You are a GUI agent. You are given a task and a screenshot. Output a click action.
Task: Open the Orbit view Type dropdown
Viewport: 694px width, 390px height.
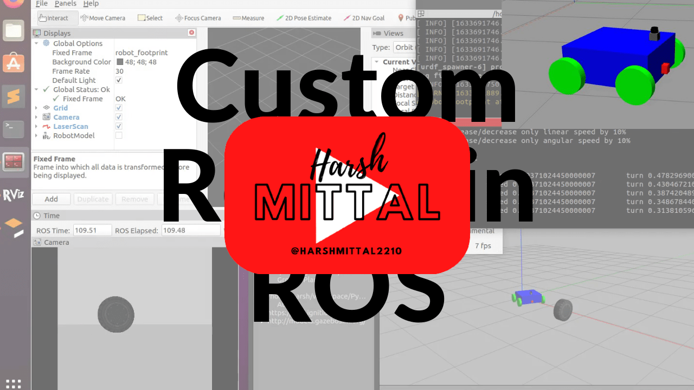click(404, 47)
